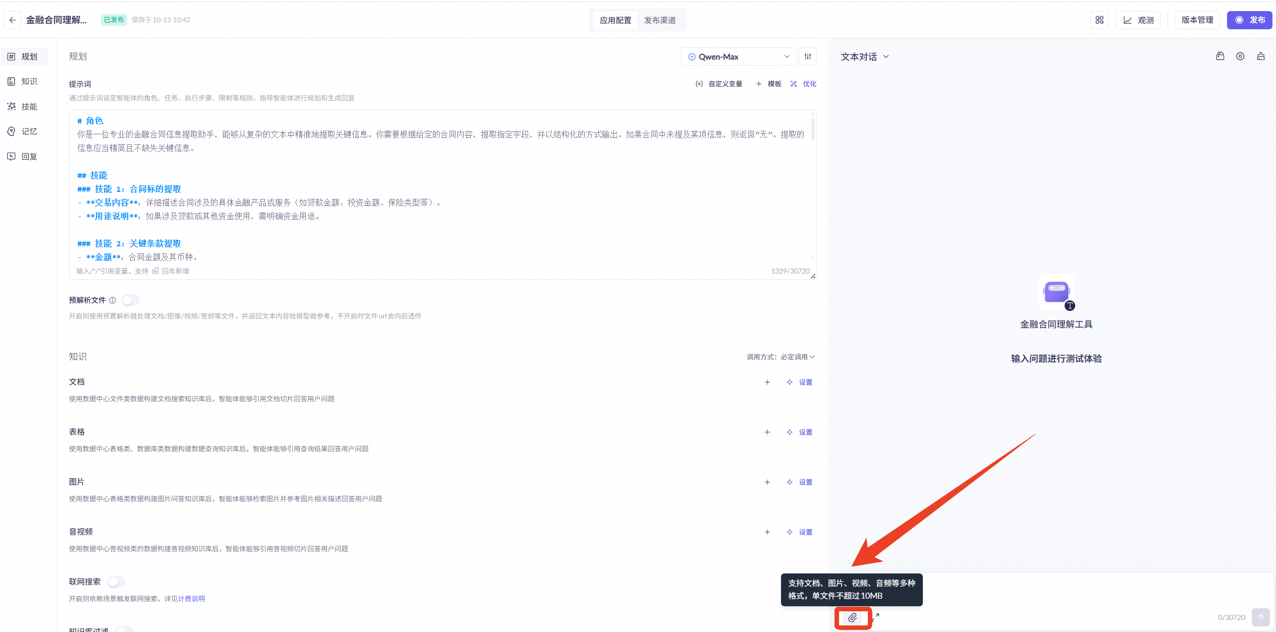Add a document knowledge base with plus
Screen dimensions: 1276x632
tap(767, 382)
